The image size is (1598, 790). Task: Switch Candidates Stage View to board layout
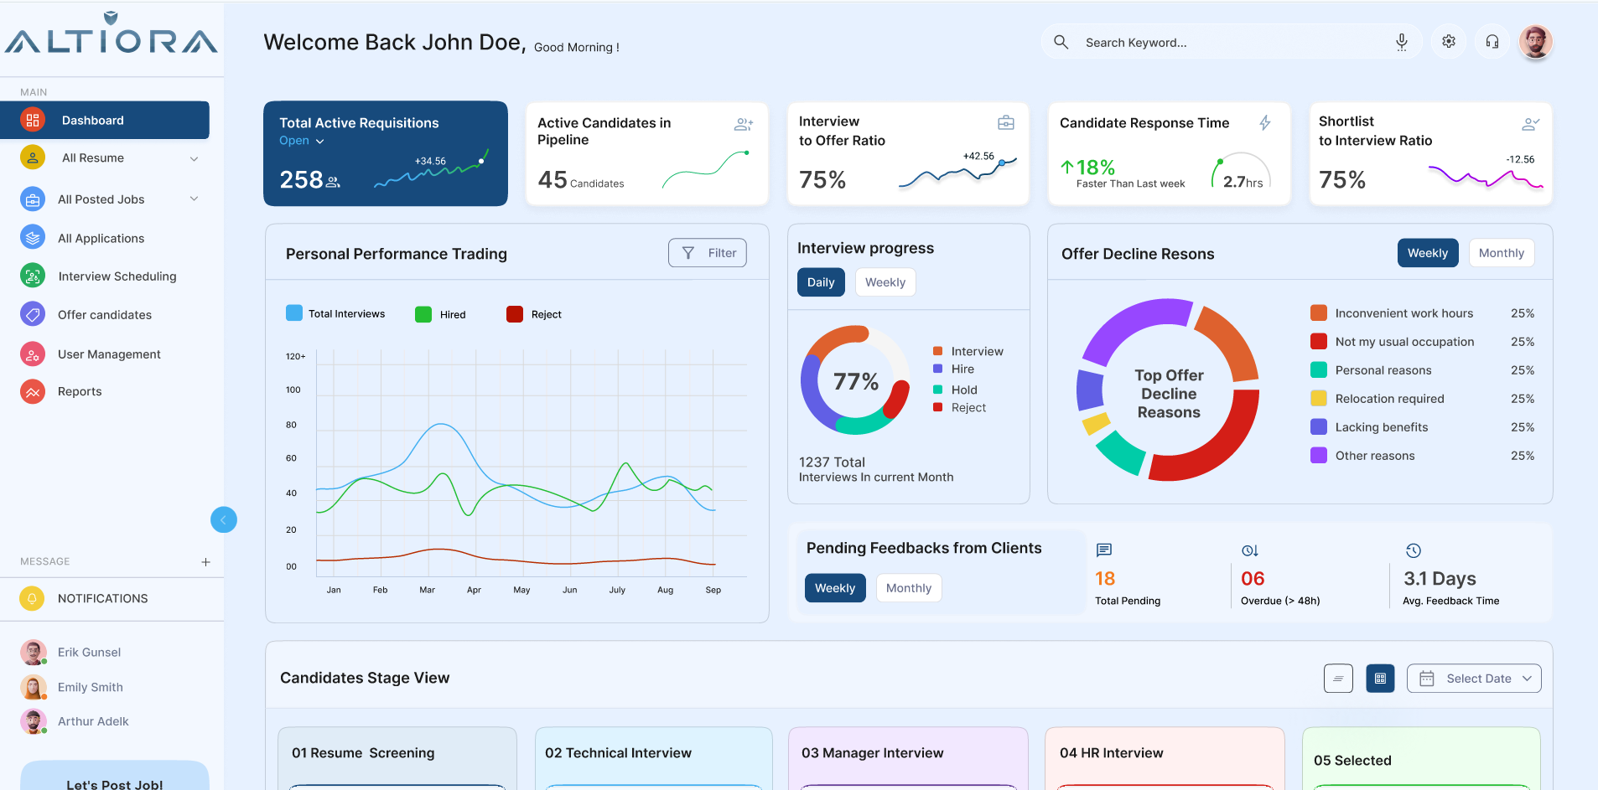pos(1380,679)
